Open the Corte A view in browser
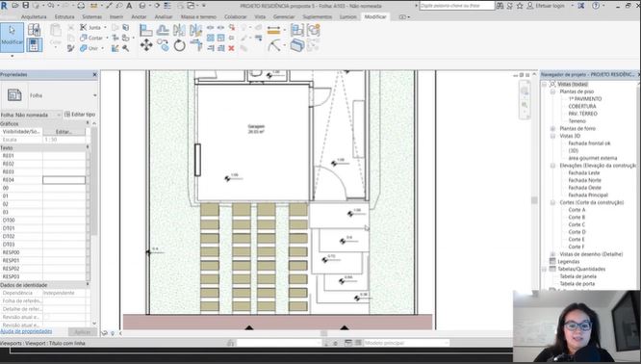The width and height of the screenshot is (641, 364). tap(577, 210)
